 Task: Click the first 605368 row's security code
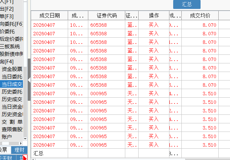click(99, 25)
